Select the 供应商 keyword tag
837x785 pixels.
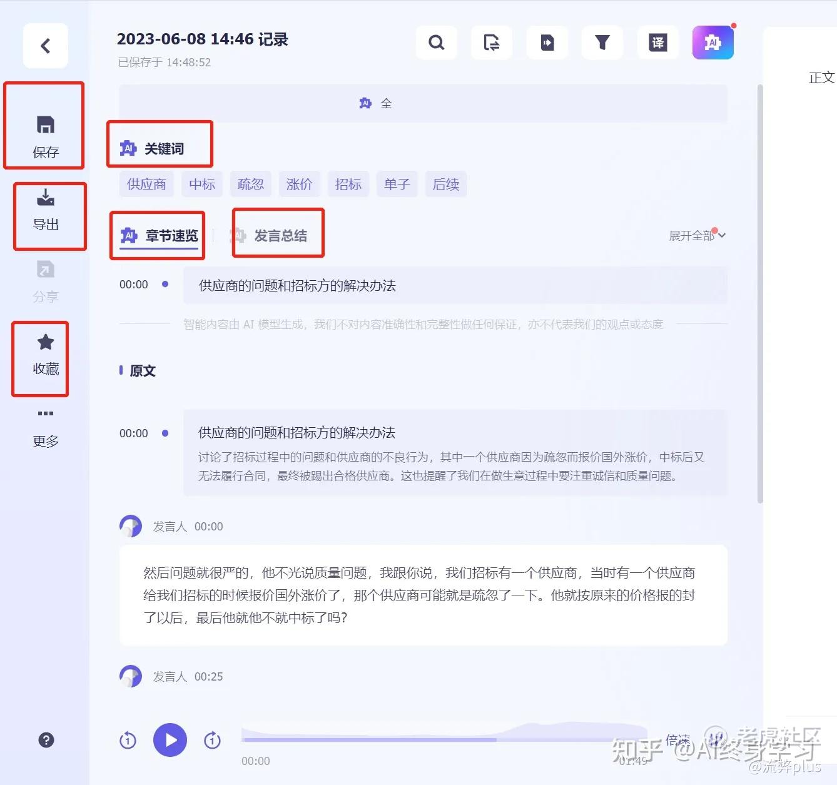[x=146, y=184]
